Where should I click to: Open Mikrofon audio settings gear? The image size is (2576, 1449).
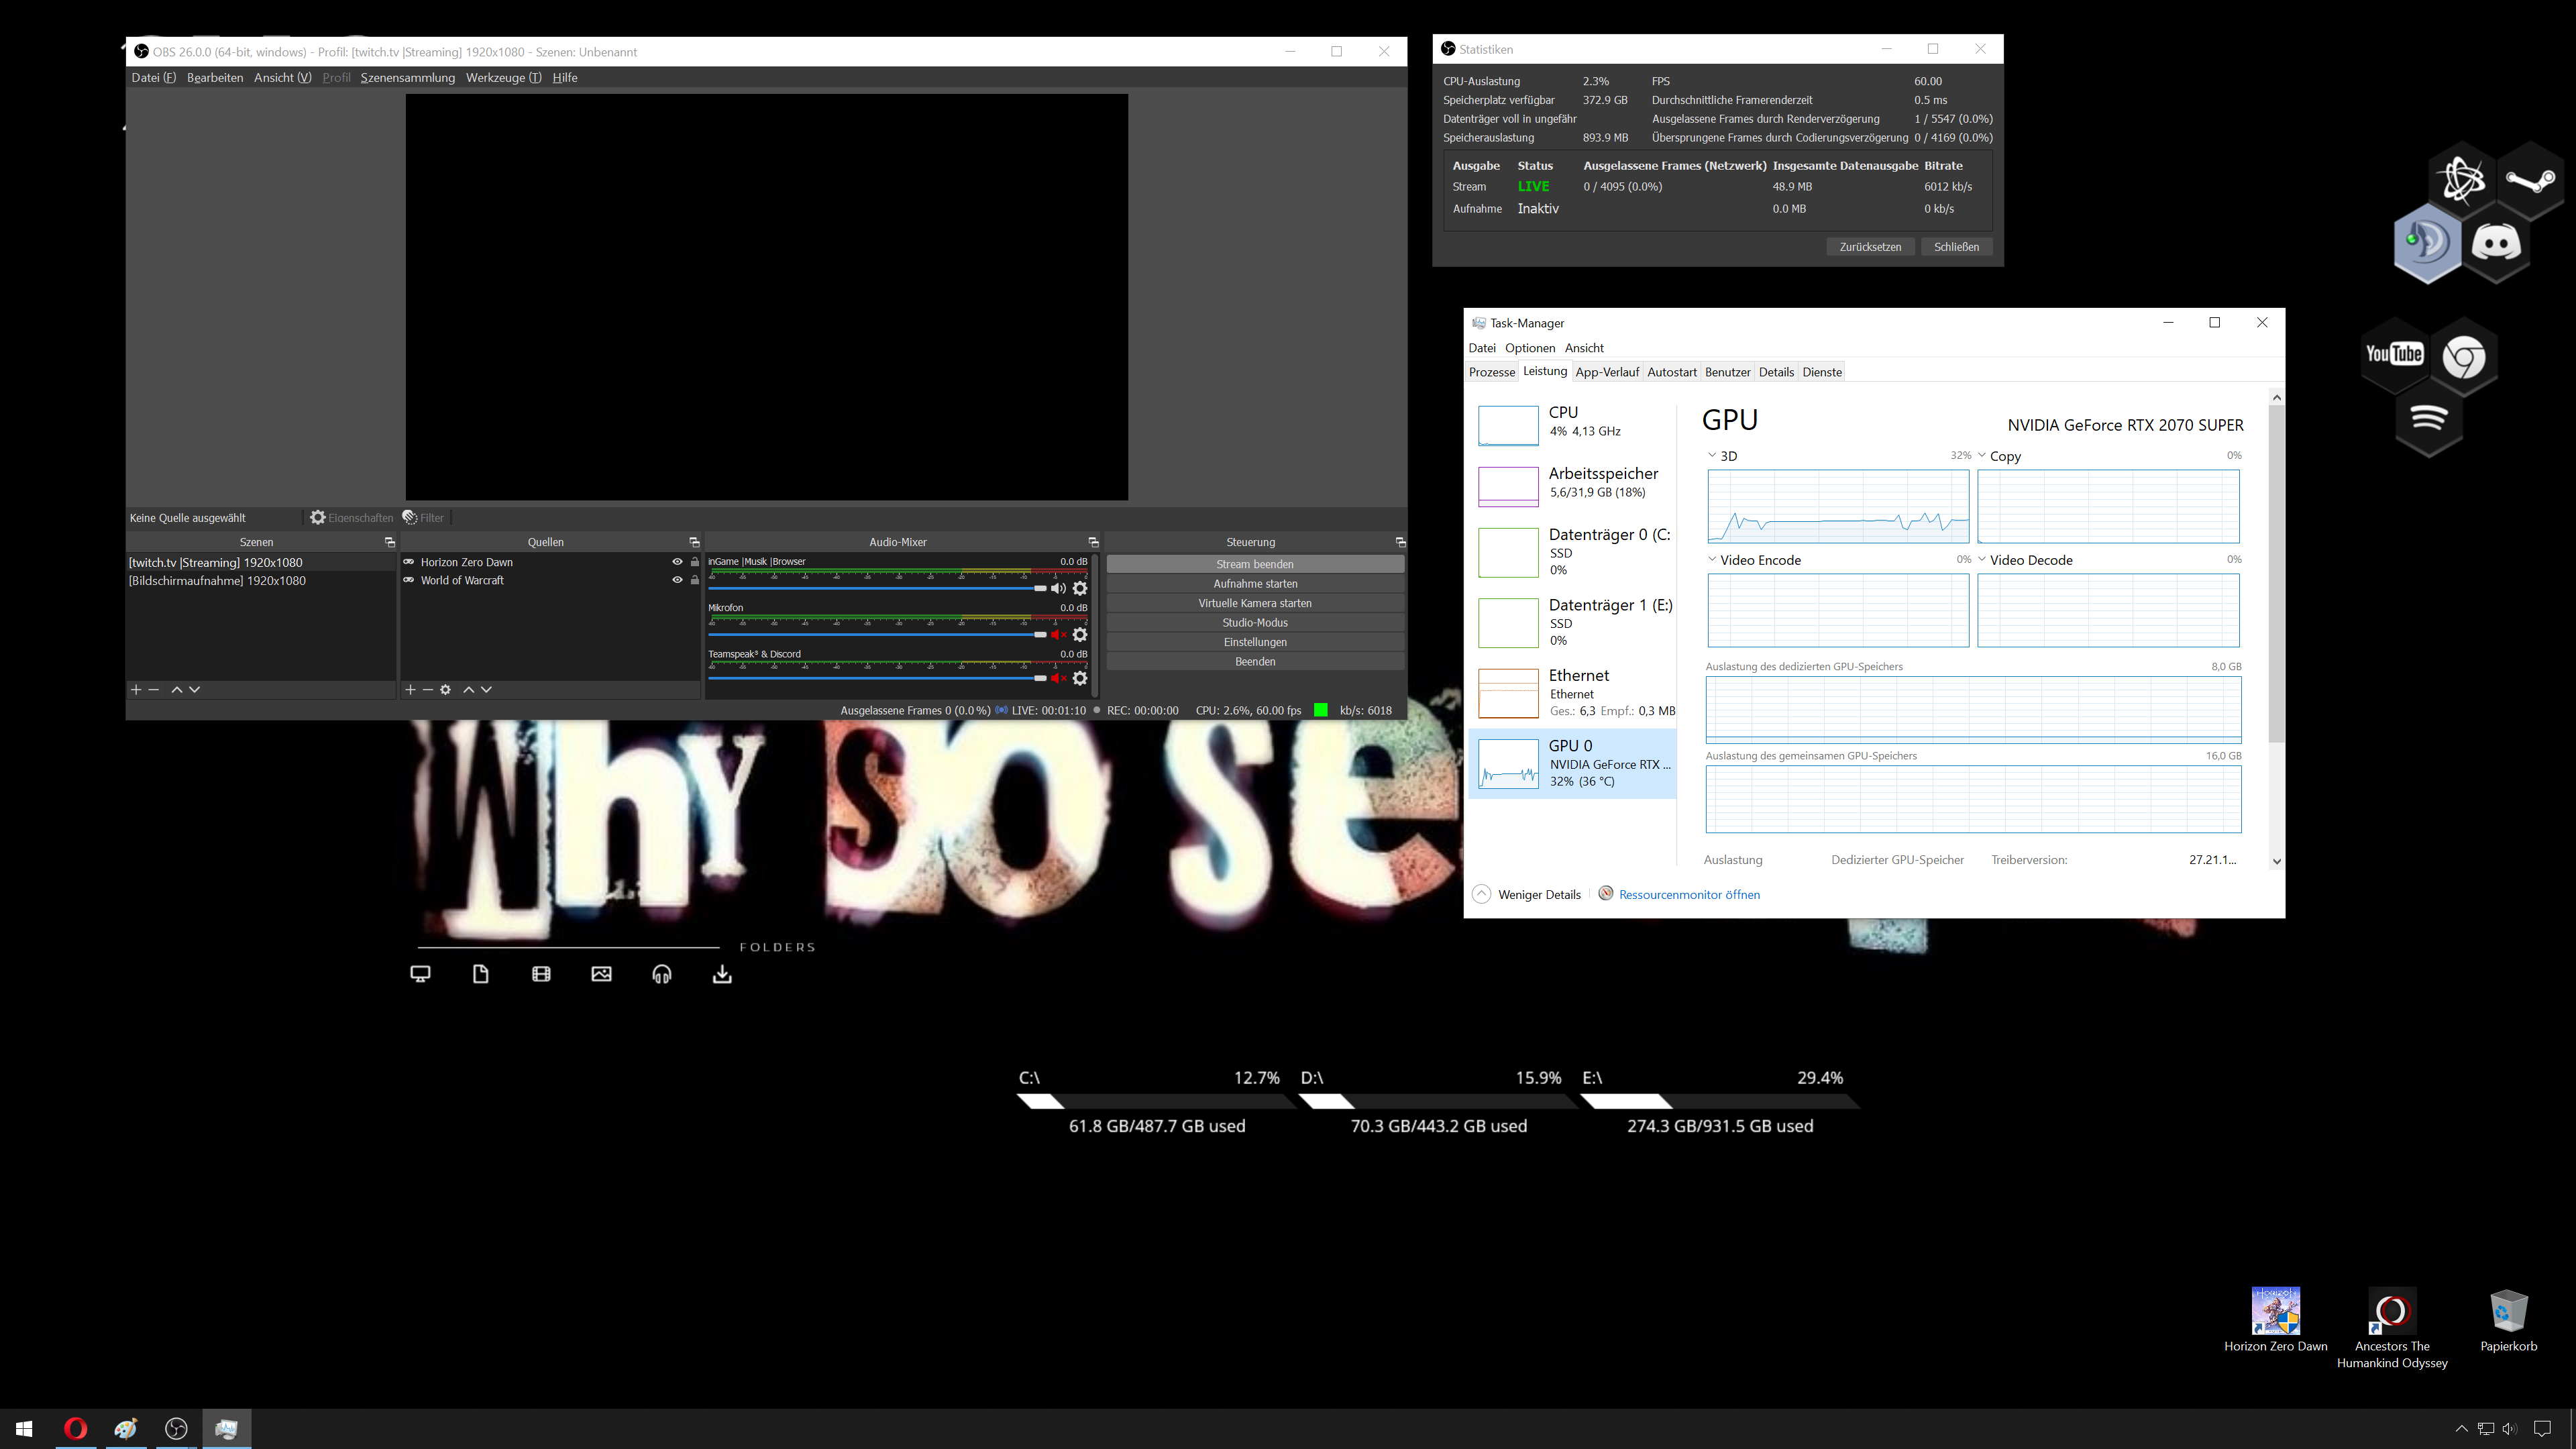coord(1080,635)
